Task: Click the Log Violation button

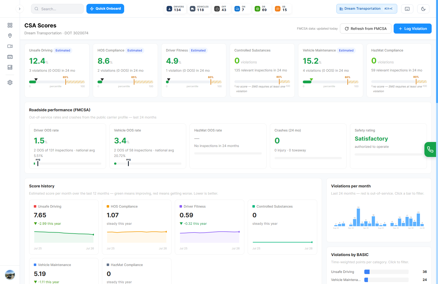Action: coord(413,29)
